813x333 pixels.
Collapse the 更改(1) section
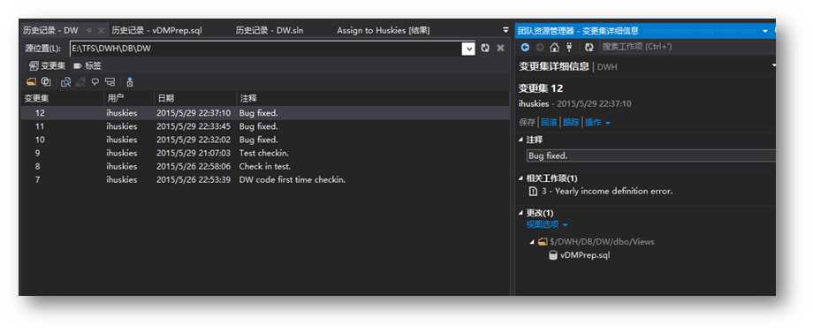(x=521, y=214)
